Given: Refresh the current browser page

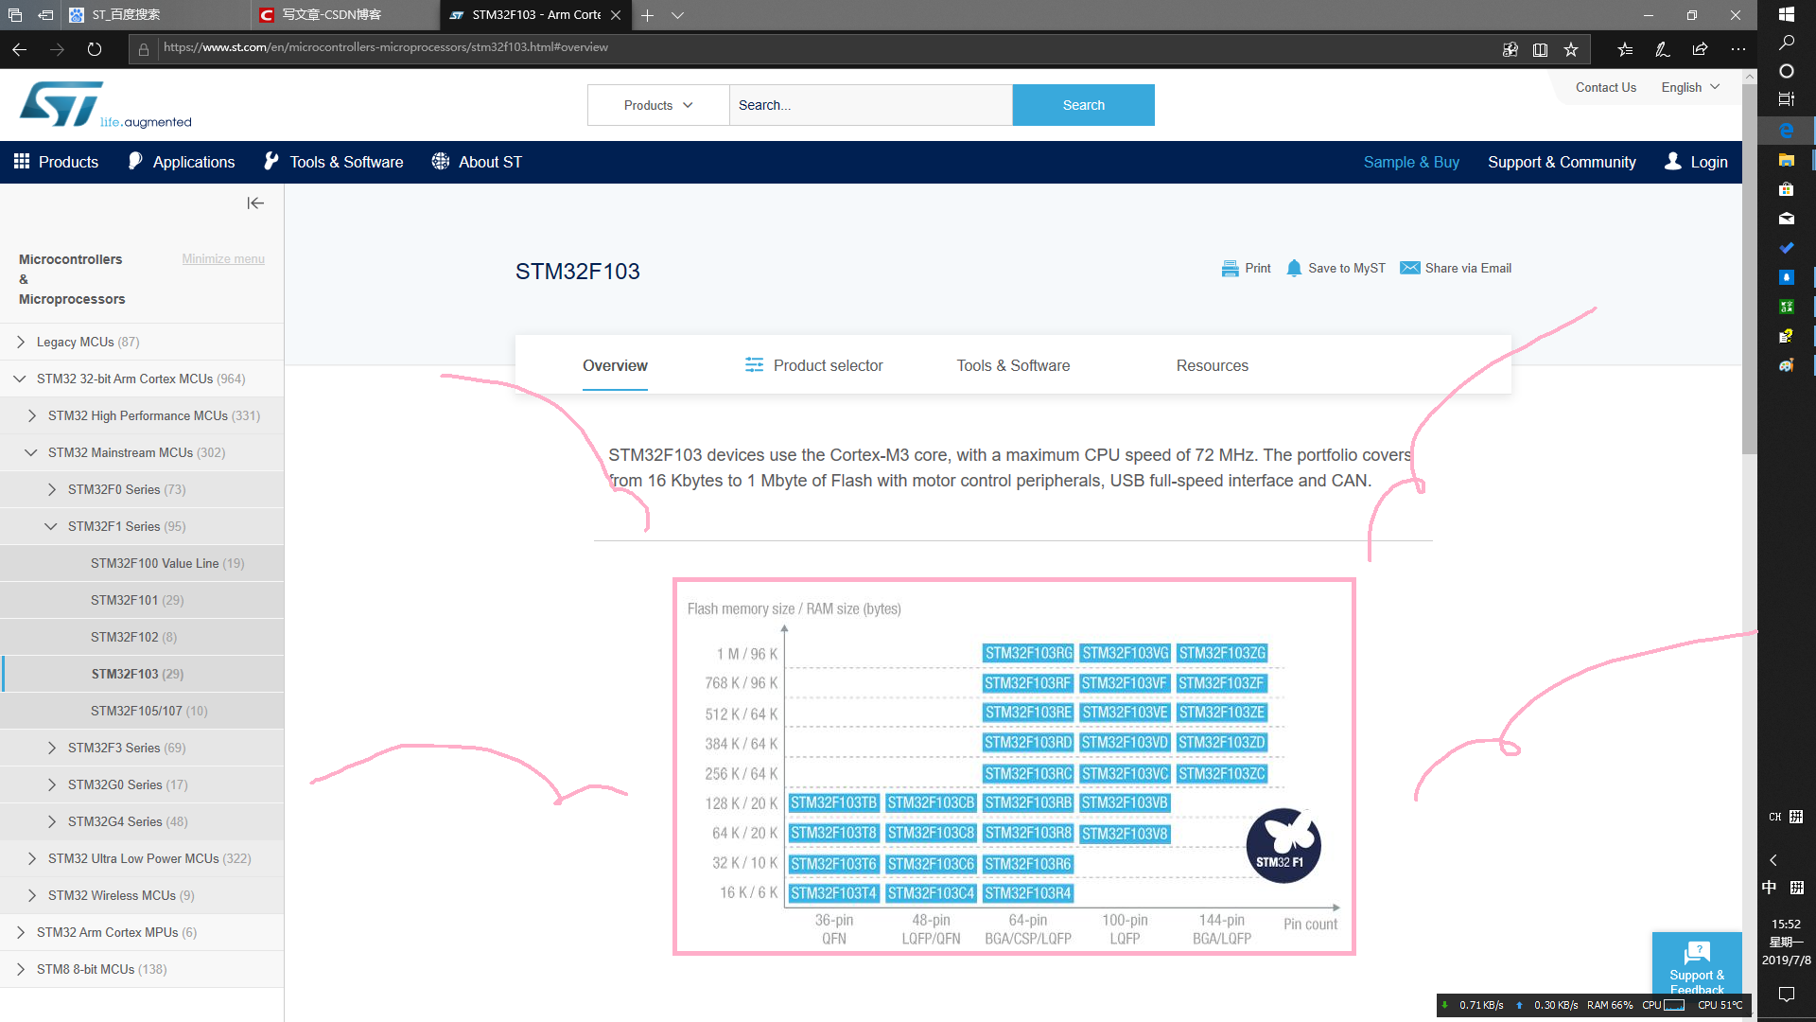Looking at the screenshot, I should pos(95,49).
